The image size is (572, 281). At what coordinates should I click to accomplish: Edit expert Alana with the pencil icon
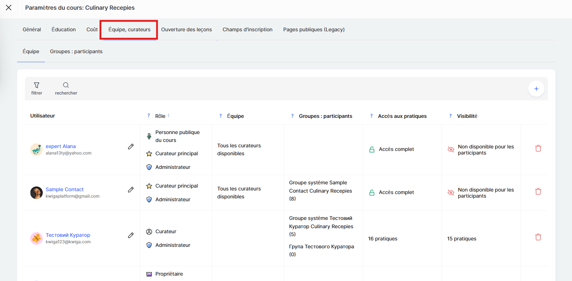131,147
